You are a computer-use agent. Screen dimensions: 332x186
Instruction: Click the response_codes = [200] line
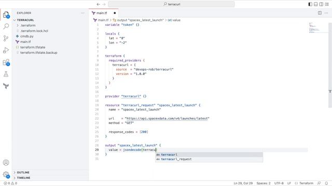128,132
